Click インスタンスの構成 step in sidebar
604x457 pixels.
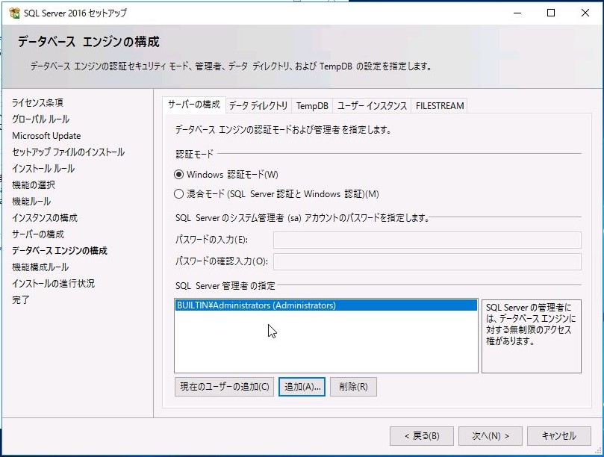click(x=45, y=218)
